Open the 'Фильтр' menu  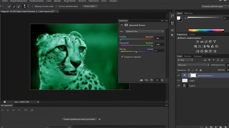(x=82, y=1)
